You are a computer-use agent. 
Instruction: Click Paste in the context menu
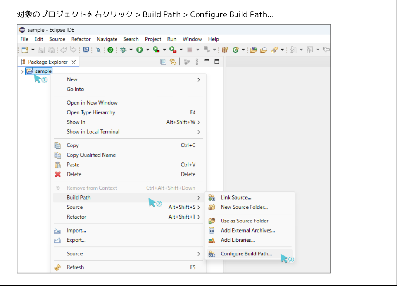(x=128, y=165)
